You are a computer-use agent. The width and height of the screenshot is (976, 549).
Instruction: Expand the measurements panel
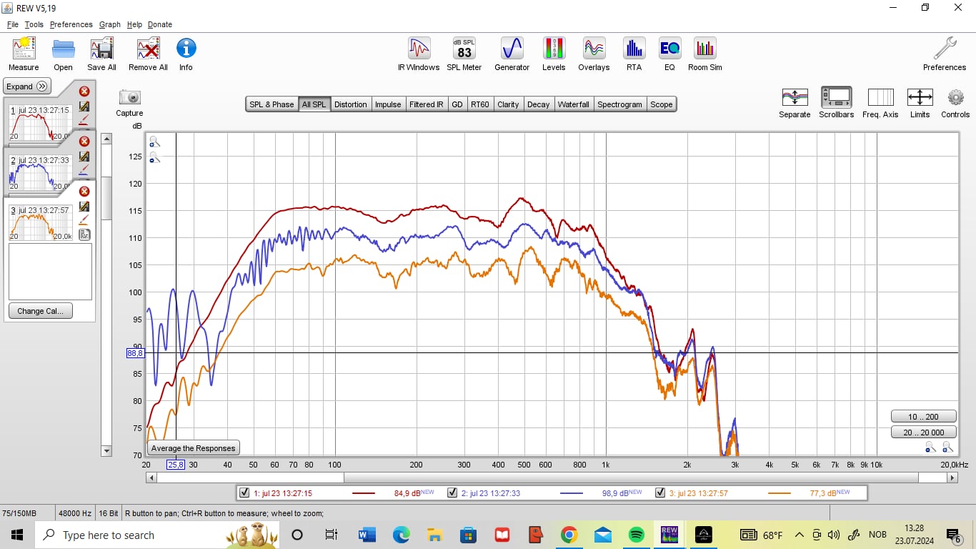click(27, 86)
